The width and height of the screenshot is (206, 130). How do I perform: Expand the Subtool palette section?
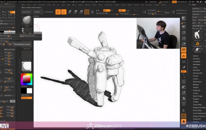point(195,56)
